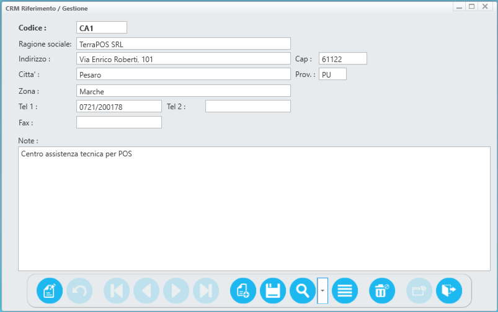Click the Citta' : label

[x=29, y=74]
